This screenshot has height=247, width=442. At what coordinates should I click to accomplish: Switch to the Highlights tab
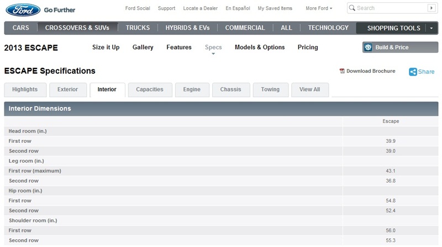click(25, 90)
